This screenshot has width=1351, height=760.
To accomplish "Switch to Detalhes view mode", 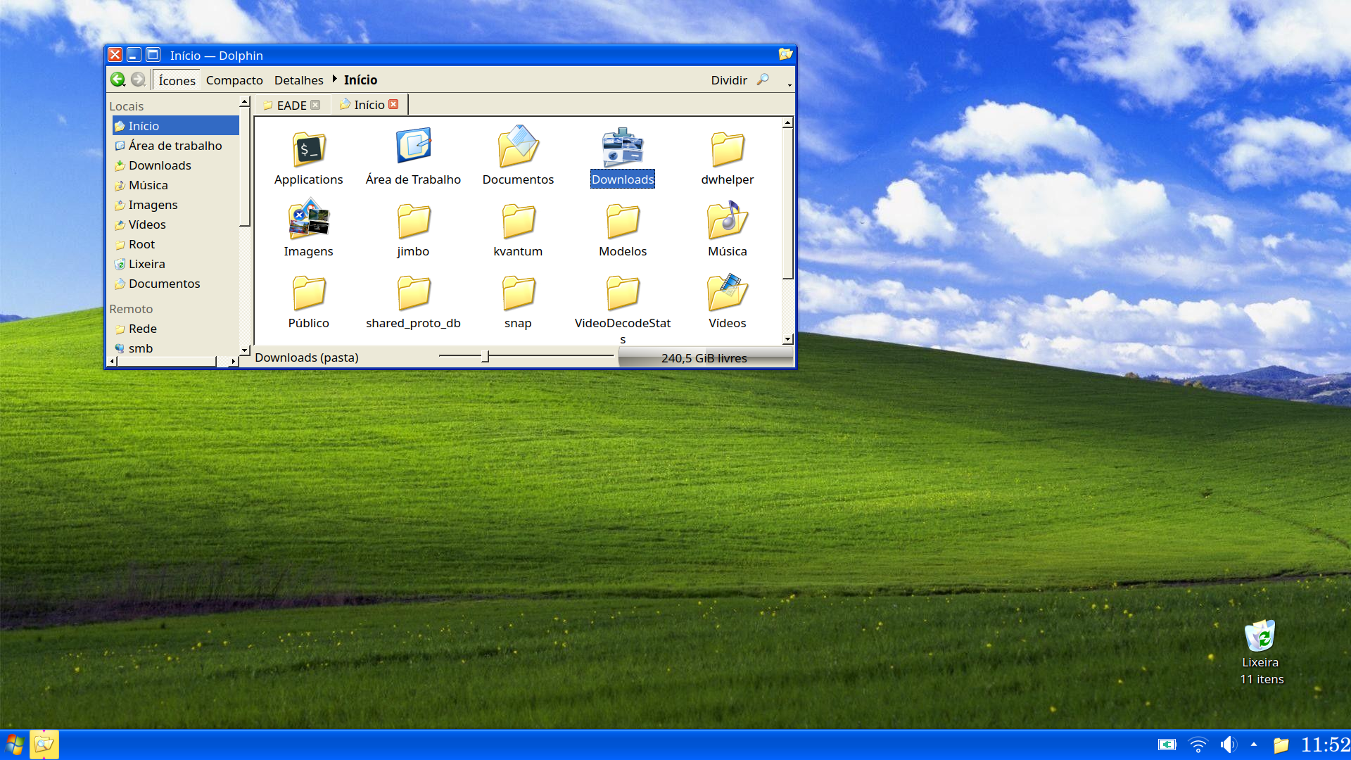I will pos(298,80).
